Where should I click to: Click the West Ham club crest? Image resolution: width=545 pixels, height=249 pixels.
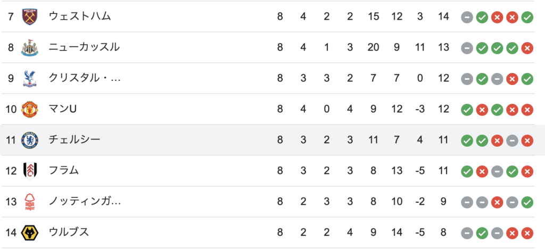pos(30,16)
